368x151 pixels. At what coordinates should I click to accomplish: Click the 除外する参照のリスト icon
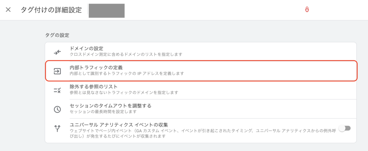[57, 90]
